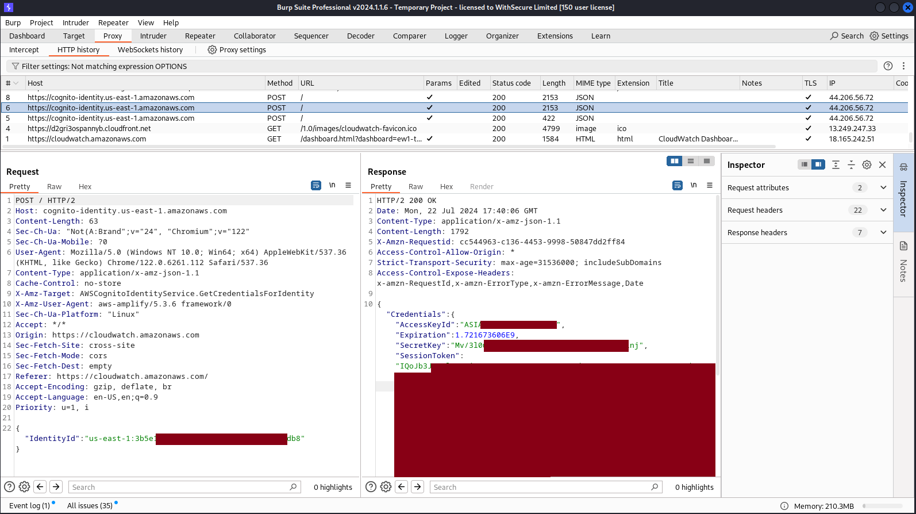
Task: Sort by the Status code column header
Action: [511, 83]
